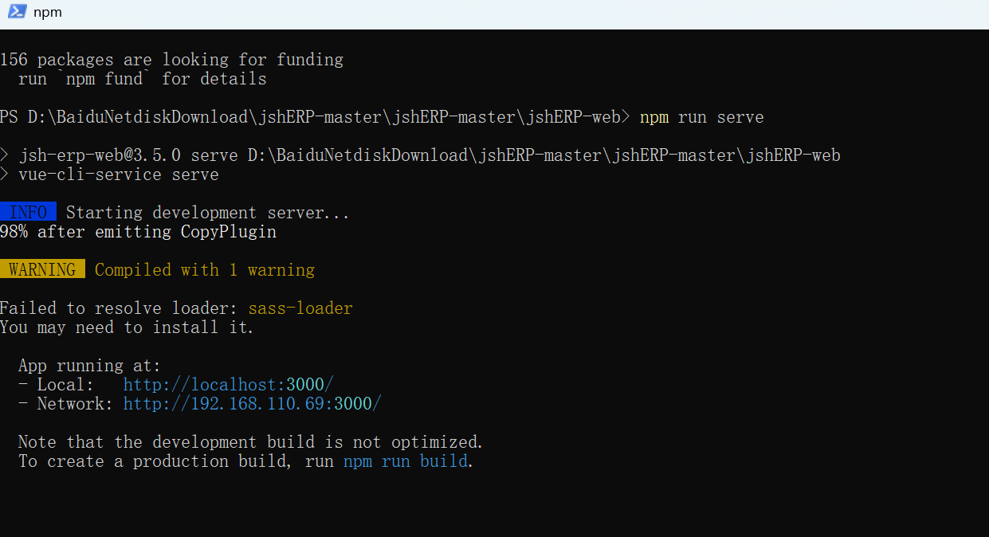Viewport: 989px width, 537px height.
Task: Click the yellow WARNING badge
Action: (42, 270)
